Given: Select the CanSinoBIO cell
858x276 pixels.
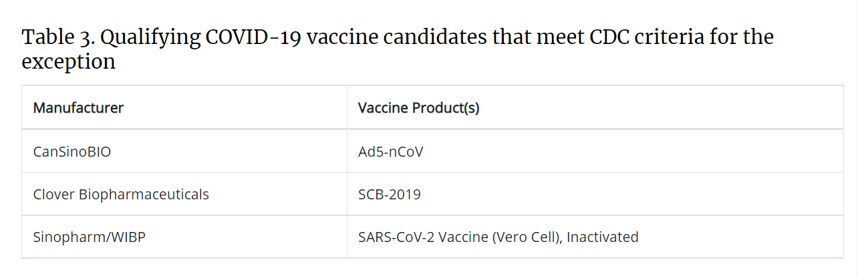Looking at the screenshot, I should pyautogui.click(x=184, y=151).
